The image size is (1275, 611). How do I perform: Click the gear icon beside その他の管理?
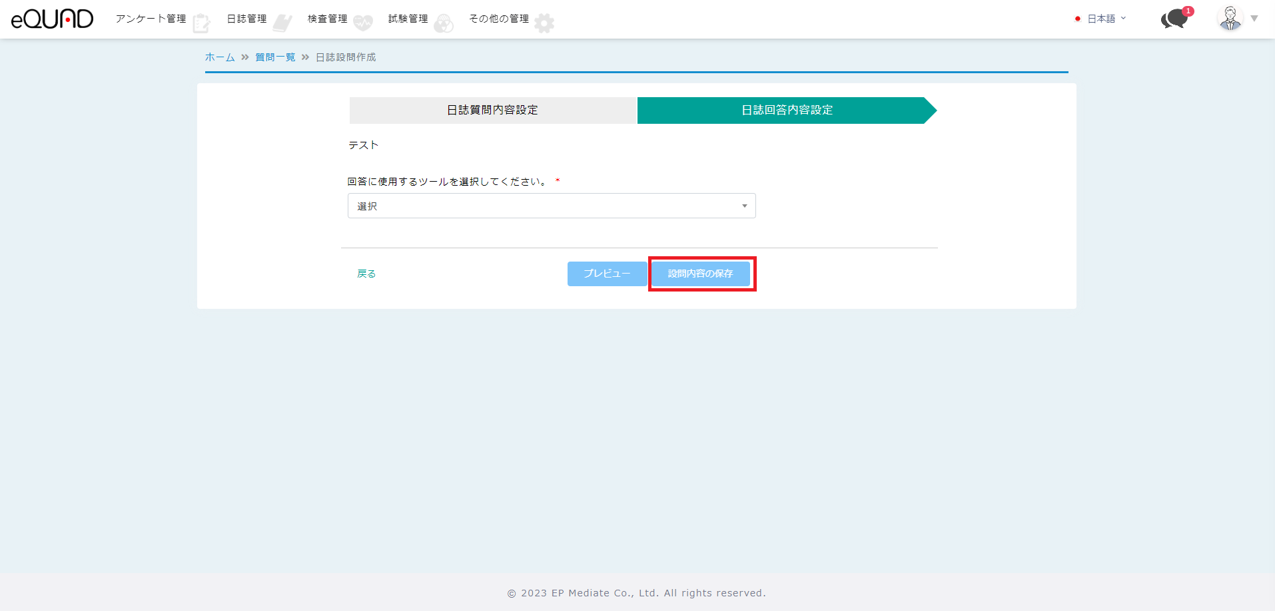544,23
